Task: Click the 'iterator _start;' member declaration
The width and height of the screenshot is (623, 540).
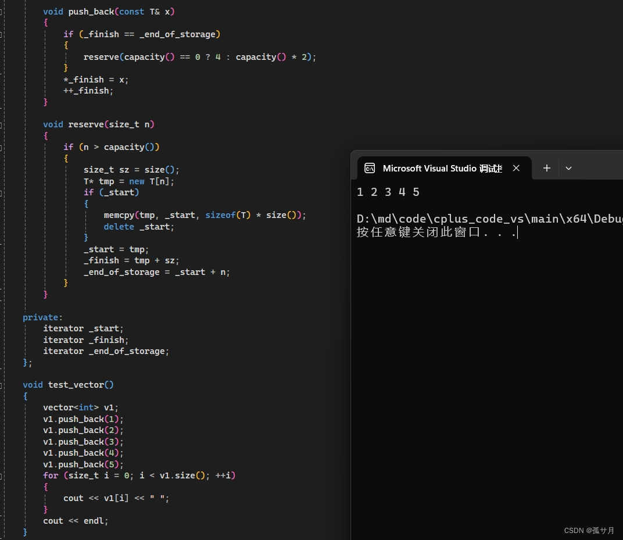Action: pos(83,328)
